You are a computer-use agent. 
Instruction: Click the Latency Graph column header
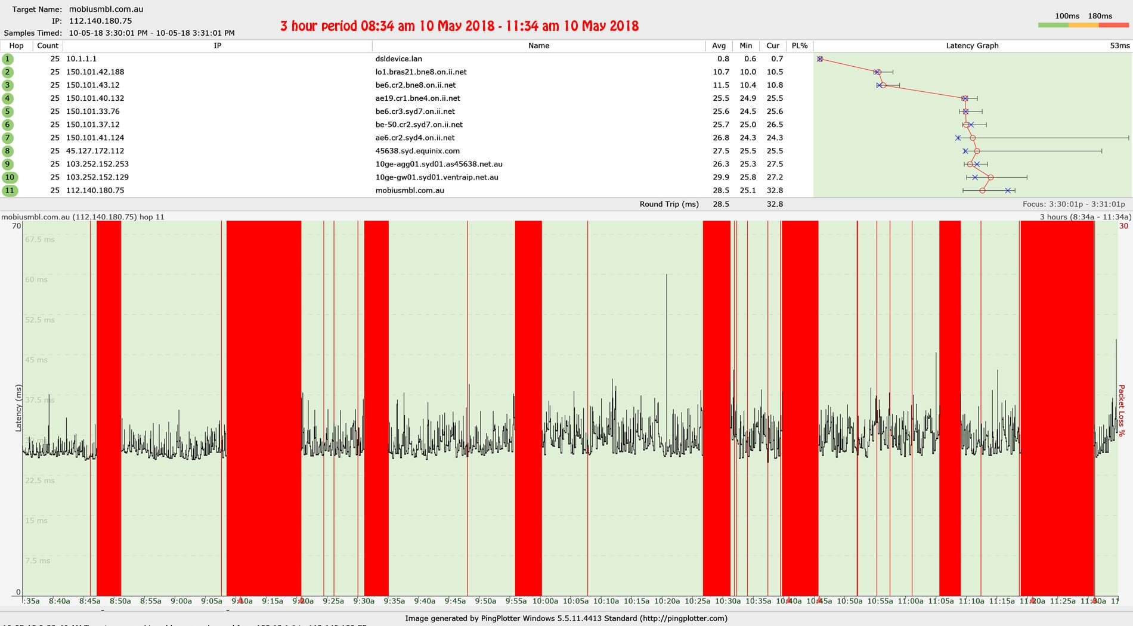972,46
